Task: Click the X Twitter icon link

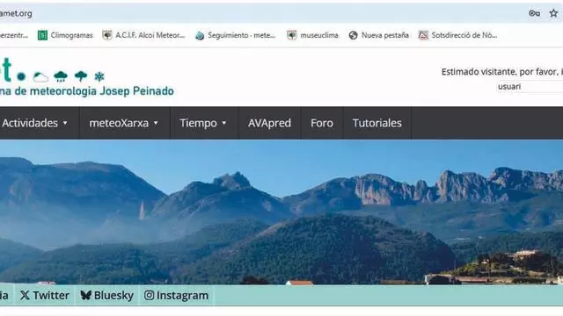Action: click(25, 295)
